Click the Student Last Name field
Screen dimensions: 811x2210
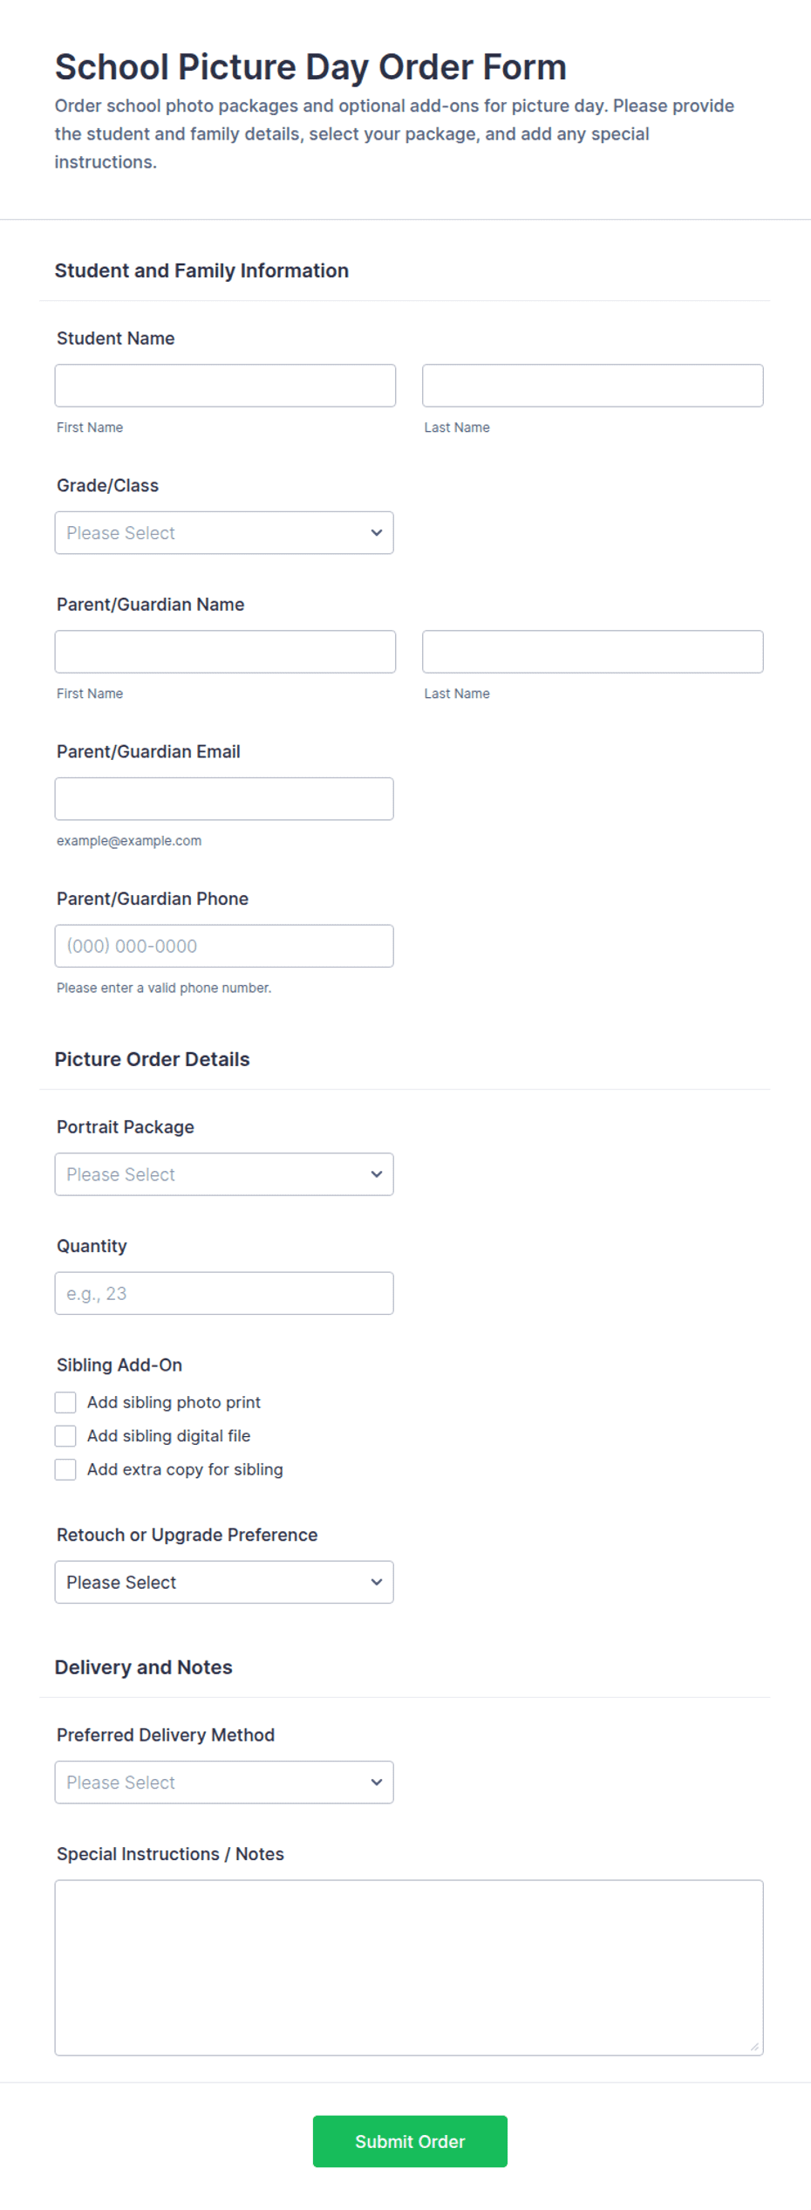click(593, 386)
